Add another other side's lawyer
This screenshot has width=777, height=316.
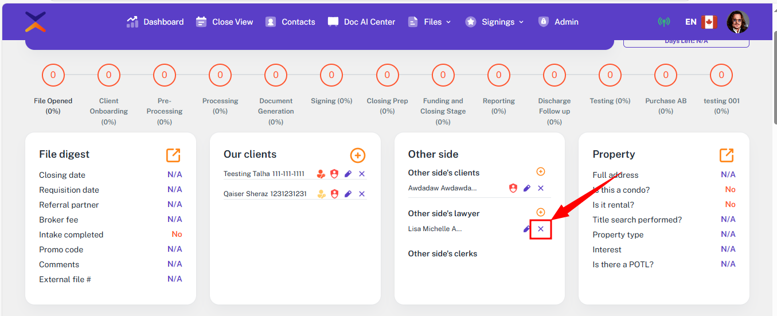(540, 212)
